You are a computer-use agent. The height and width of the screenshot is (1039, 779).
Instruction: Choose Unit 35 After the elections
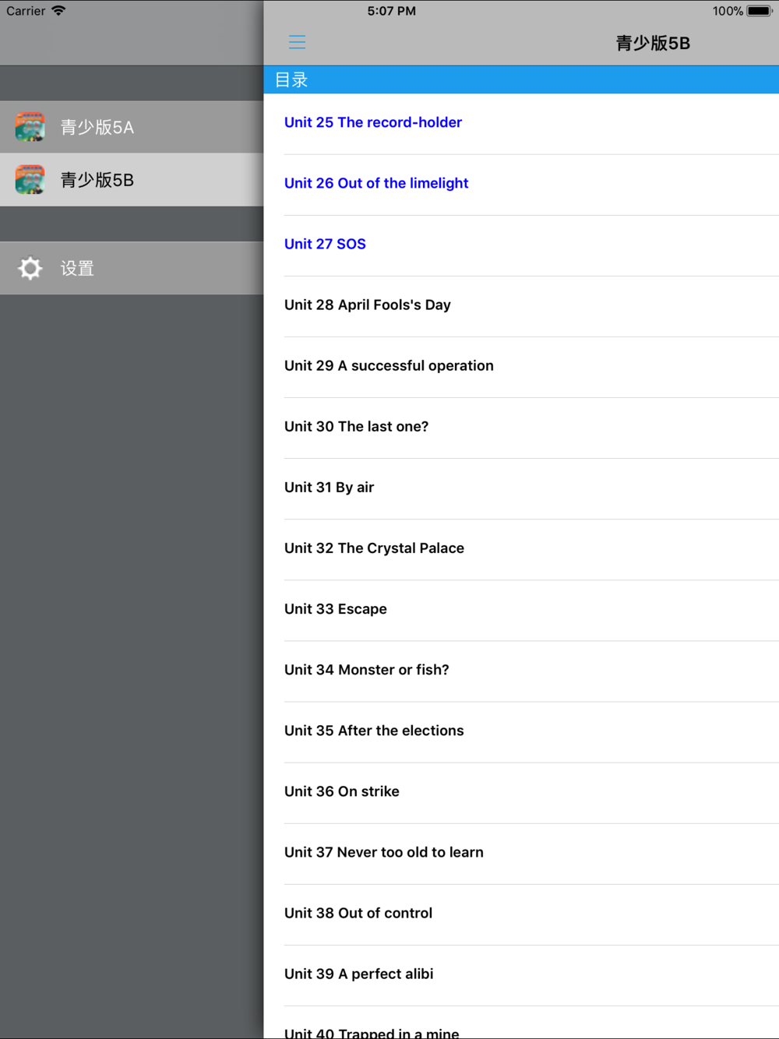tap(374, 730)
